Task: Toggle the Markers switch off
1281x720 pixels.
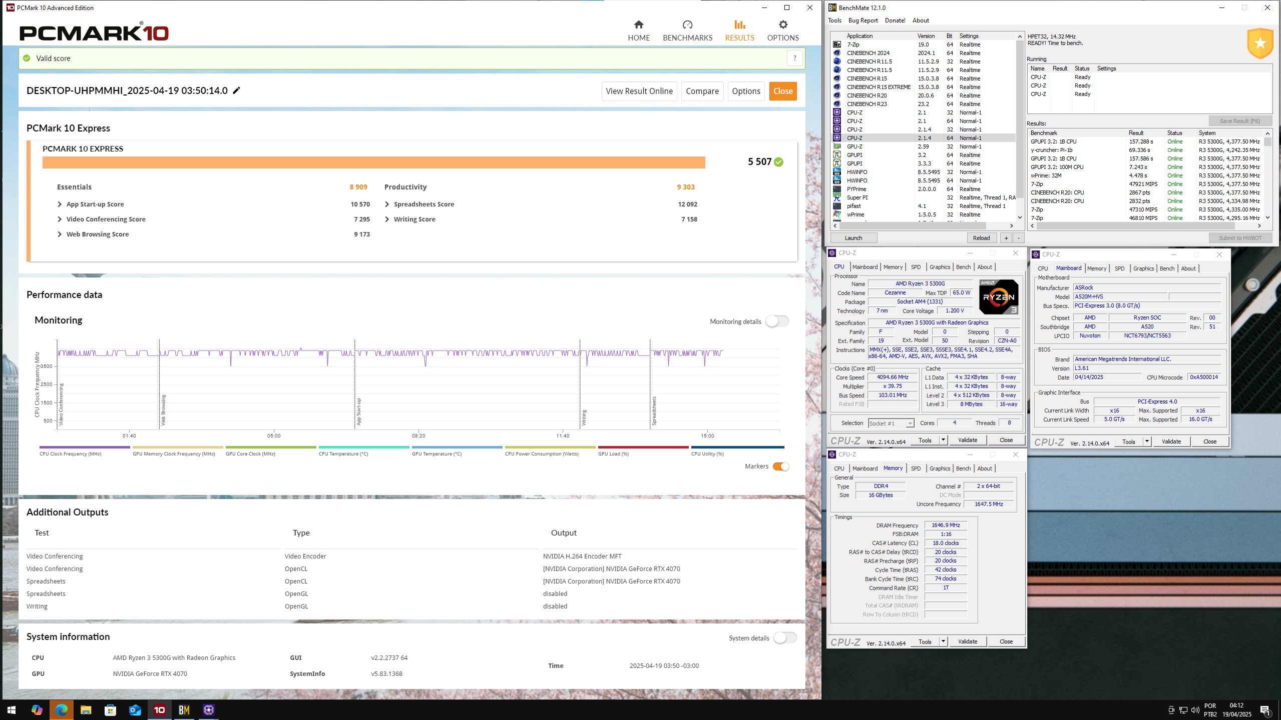Action: 781,466
